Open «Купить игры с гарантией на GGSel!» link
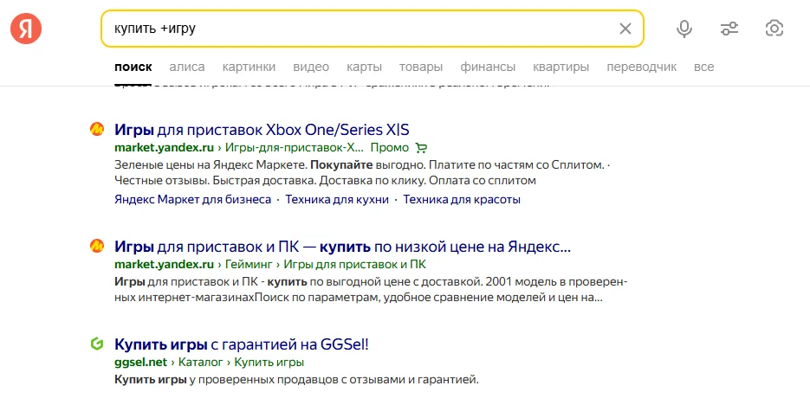 [x=242, y=344]
